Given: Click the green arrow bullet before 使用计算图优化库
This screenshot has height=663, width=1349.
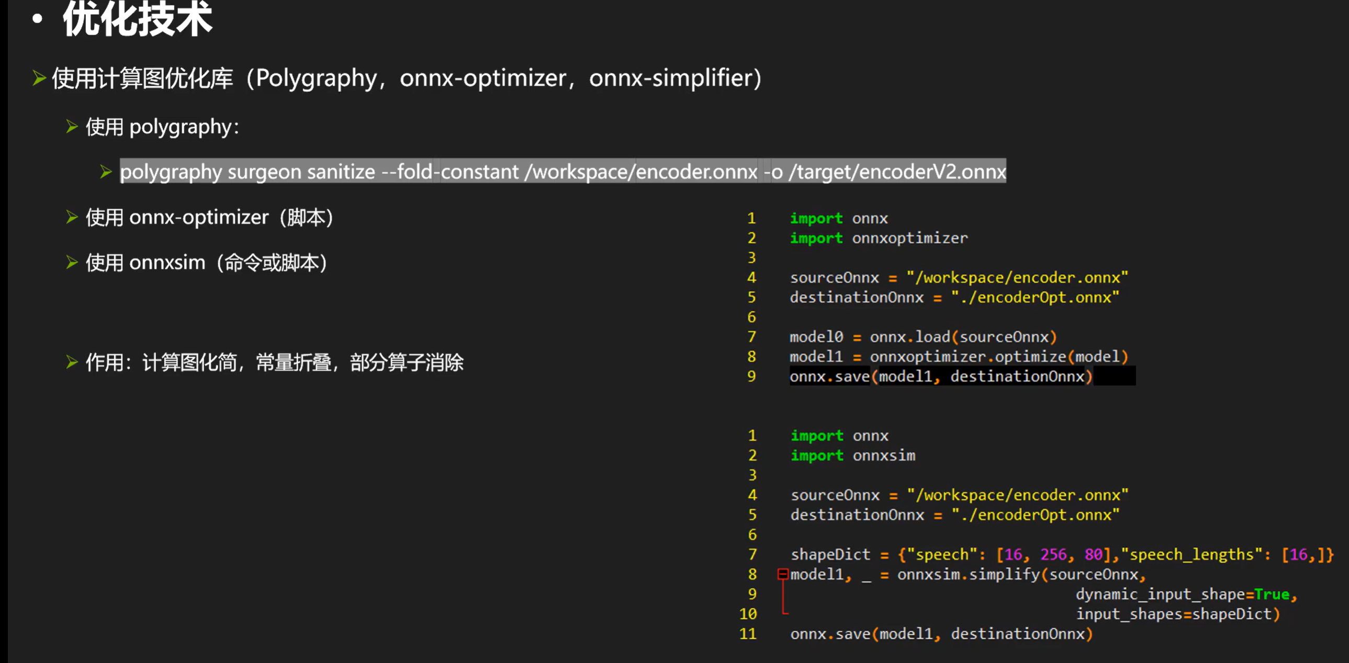Looking at the screenshot, I should pyautogui.click(x=39, y=78).
